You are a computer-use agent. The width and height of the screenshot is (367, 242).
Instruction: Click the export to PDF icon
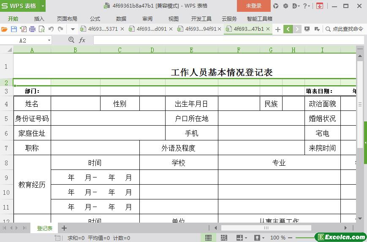coord(23,29)
